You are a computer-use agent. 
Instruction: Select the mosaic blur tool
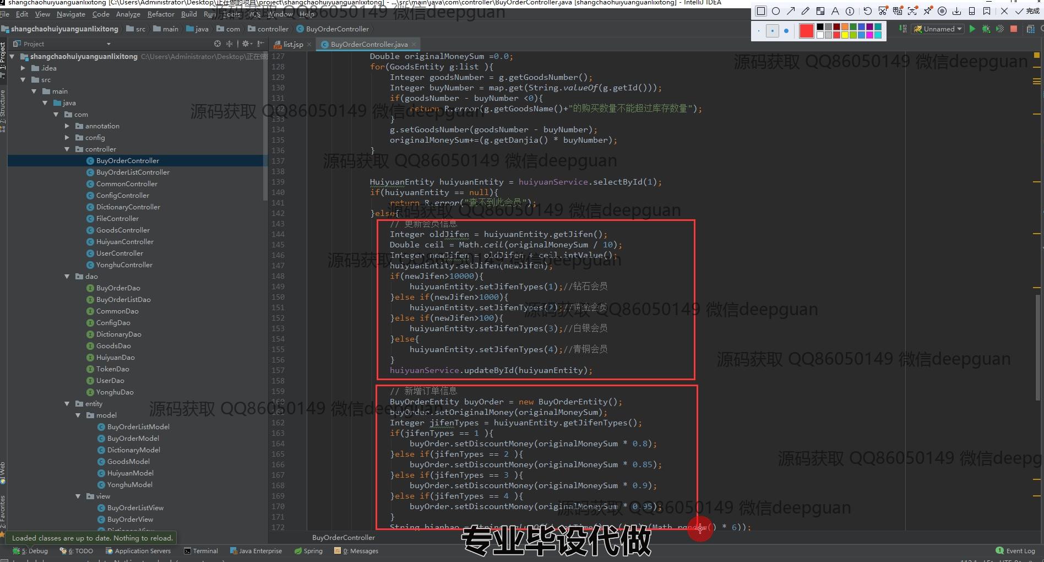click(x=820, y=11)
